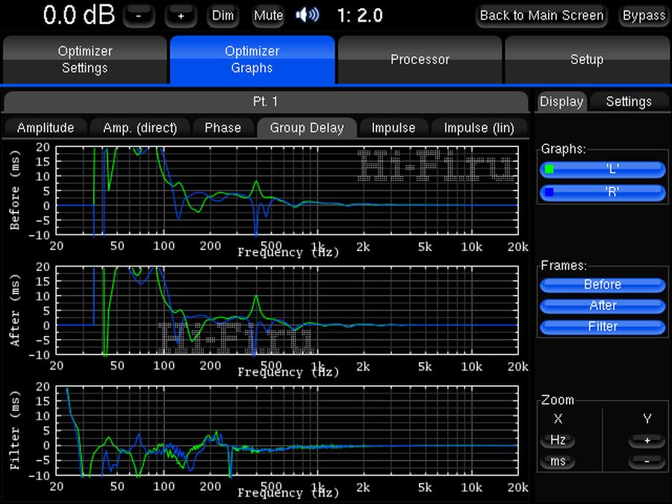The height and width of the screenshot is (504, 672).
Task: Hide the Before frame
Action: (602, 284)
